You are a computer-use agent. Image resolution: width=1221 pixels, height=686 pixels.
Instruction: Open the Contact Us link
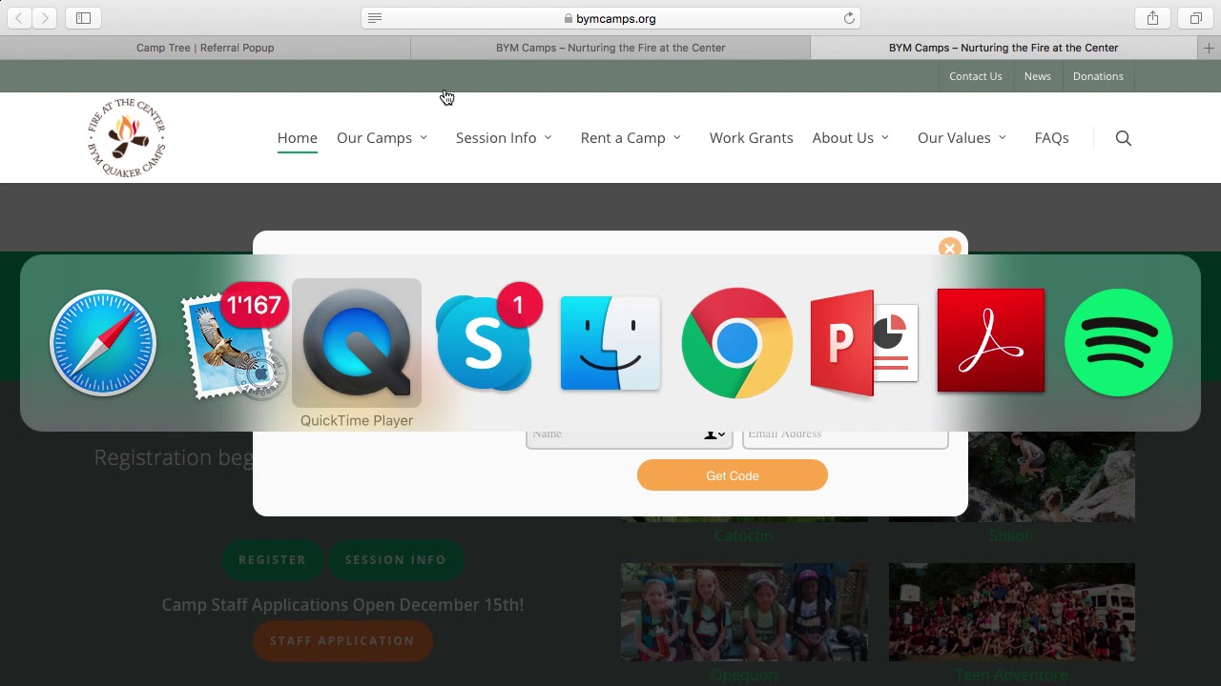(x=975, y=76)
